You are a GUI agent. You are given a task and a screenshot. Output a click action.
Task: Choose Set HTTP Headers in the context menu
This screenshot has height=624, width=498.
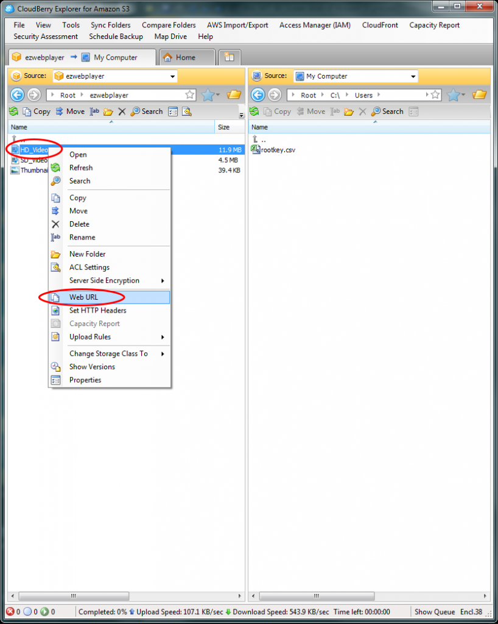(110, 310)
